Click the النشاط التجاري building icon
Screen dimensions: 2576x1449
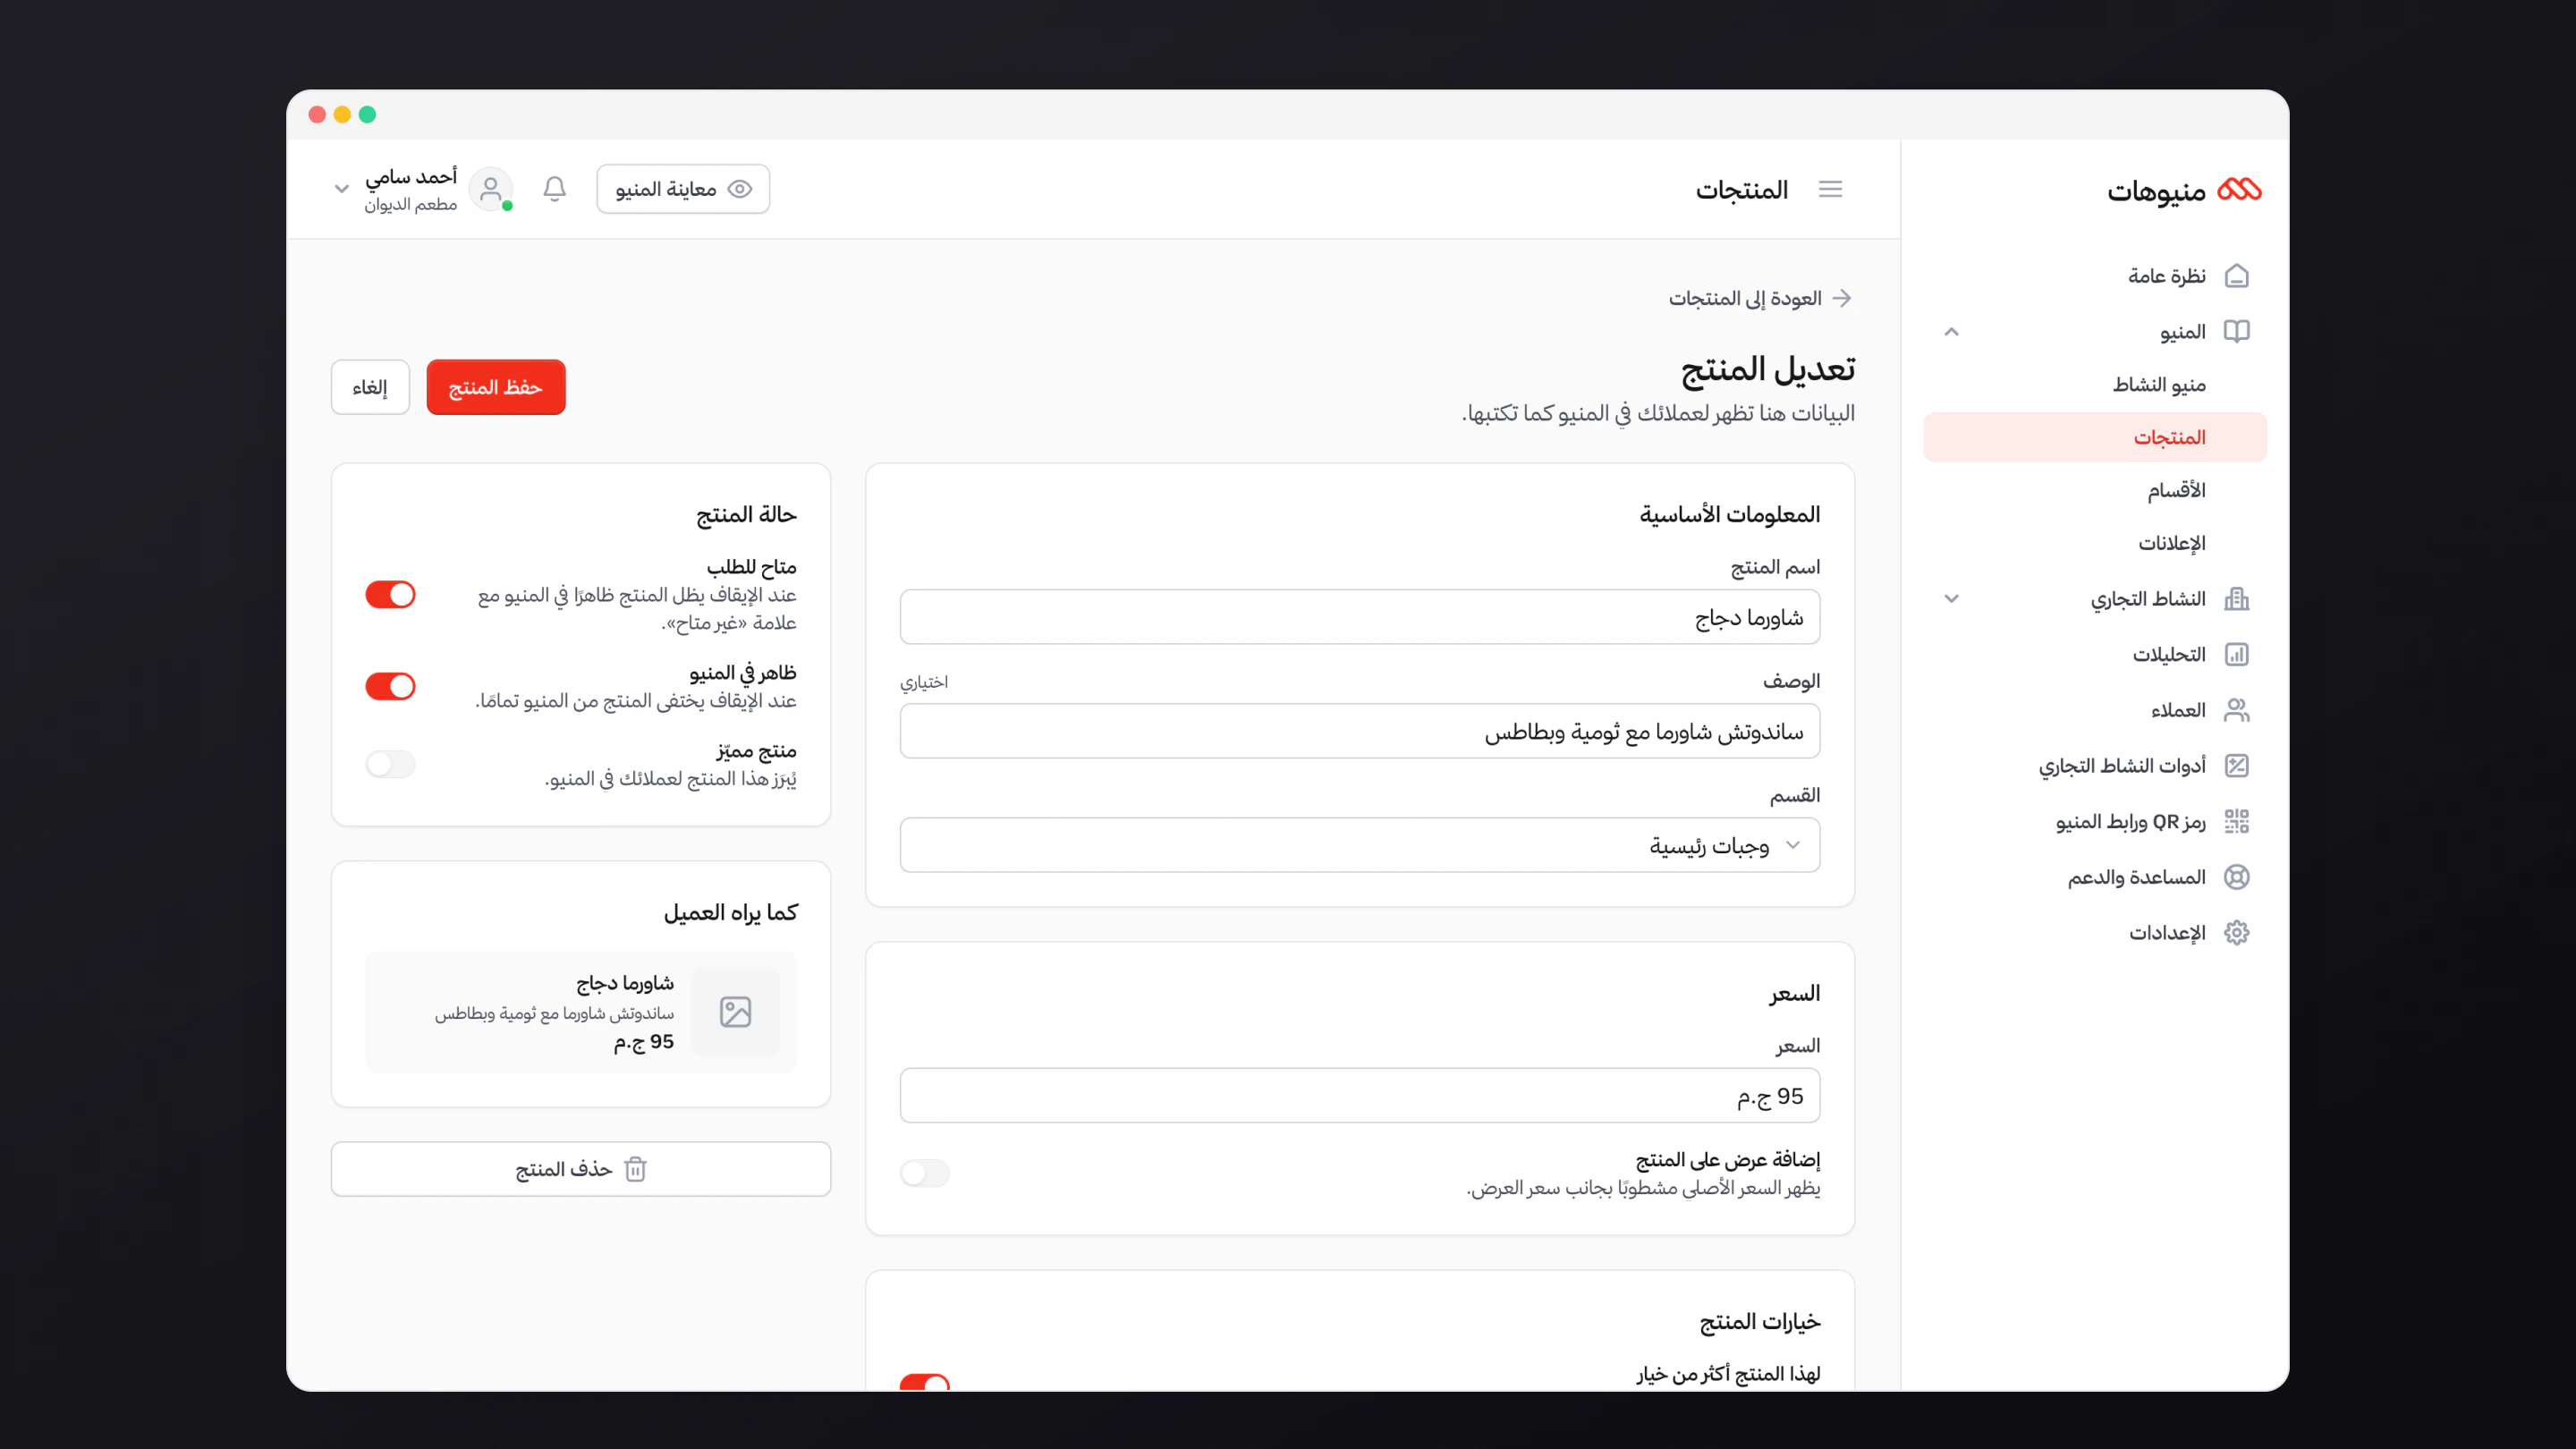coord(2236,599)
